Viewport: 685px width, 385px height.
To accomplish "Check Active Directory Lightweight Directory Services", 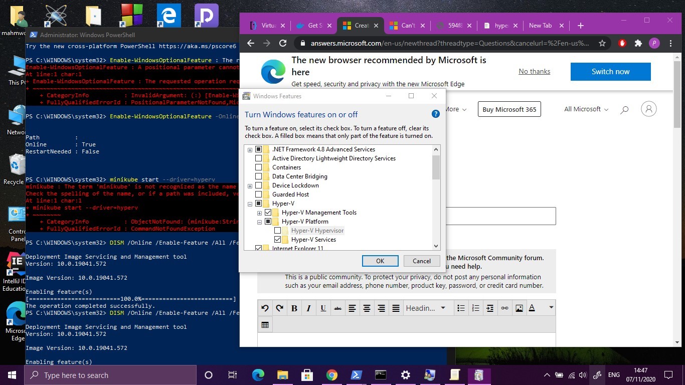I will click(x=259, y=158).
